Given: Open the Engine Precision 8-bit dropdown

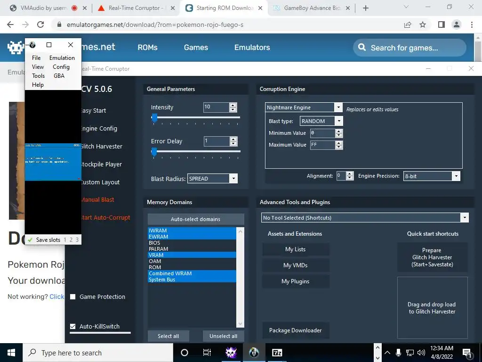Looking at the screenshot, I should point(456,176).
